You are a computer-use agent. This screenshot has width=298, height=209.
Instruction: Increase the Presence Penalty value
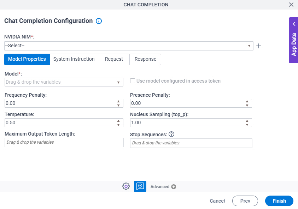247,101
